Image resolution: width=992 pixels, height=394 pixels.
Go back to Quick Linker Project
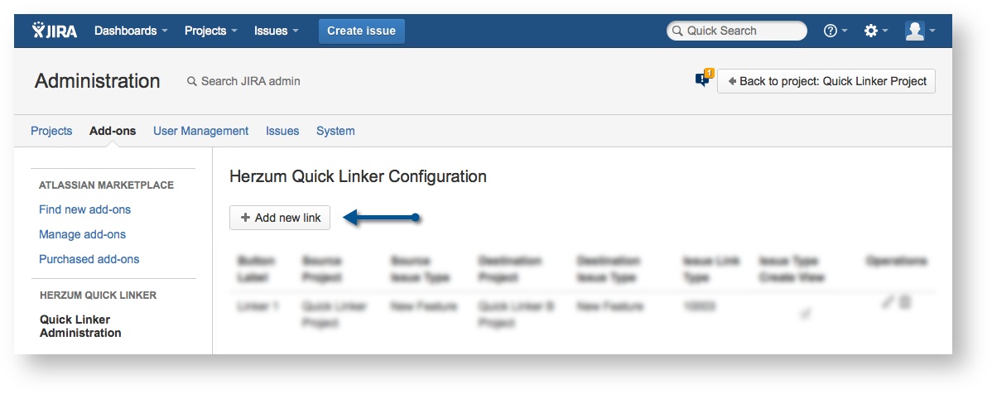pyautogui.click(x=826, y=81)
